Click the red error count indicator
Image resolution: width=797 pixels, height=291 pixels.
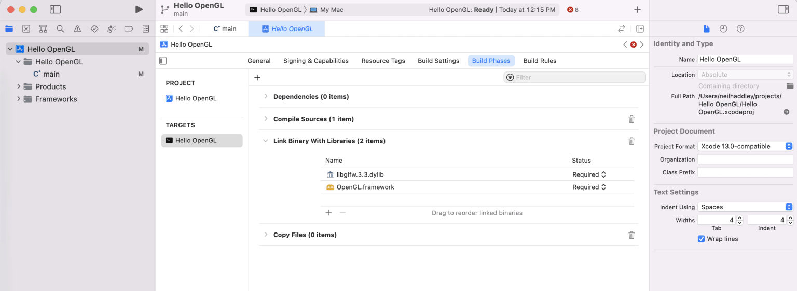coord(573,10)
